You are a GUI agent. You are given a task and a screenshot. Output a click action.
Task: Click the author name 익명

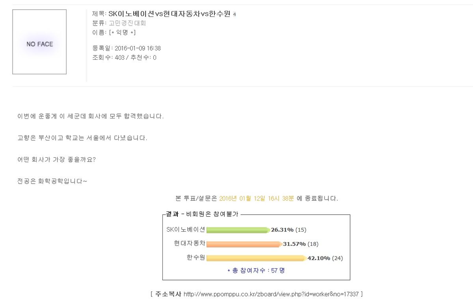(x=122, y=32)
